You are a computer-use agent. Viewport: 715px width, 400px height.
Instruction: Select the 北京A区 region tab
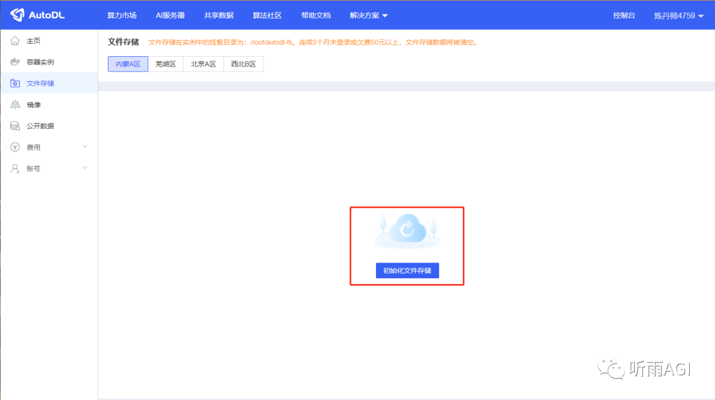(x=203, y=64)
